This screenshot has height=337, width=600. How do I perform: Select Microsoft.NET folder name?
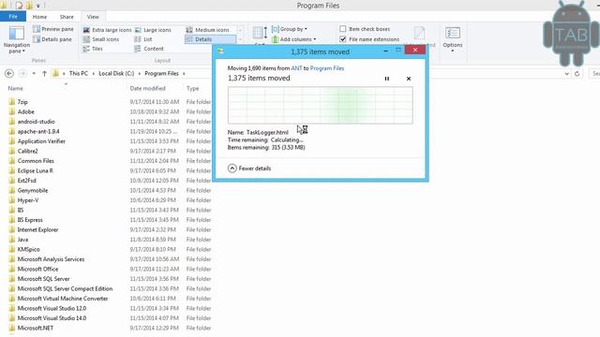36,329
